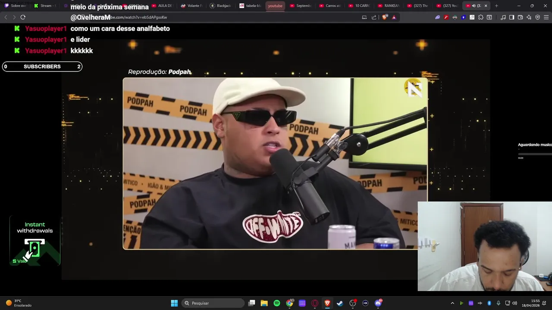Click 'Reprodução: Podpah' caption text
The width and height of the screenshot is (552, 310).
click(160, 72)
